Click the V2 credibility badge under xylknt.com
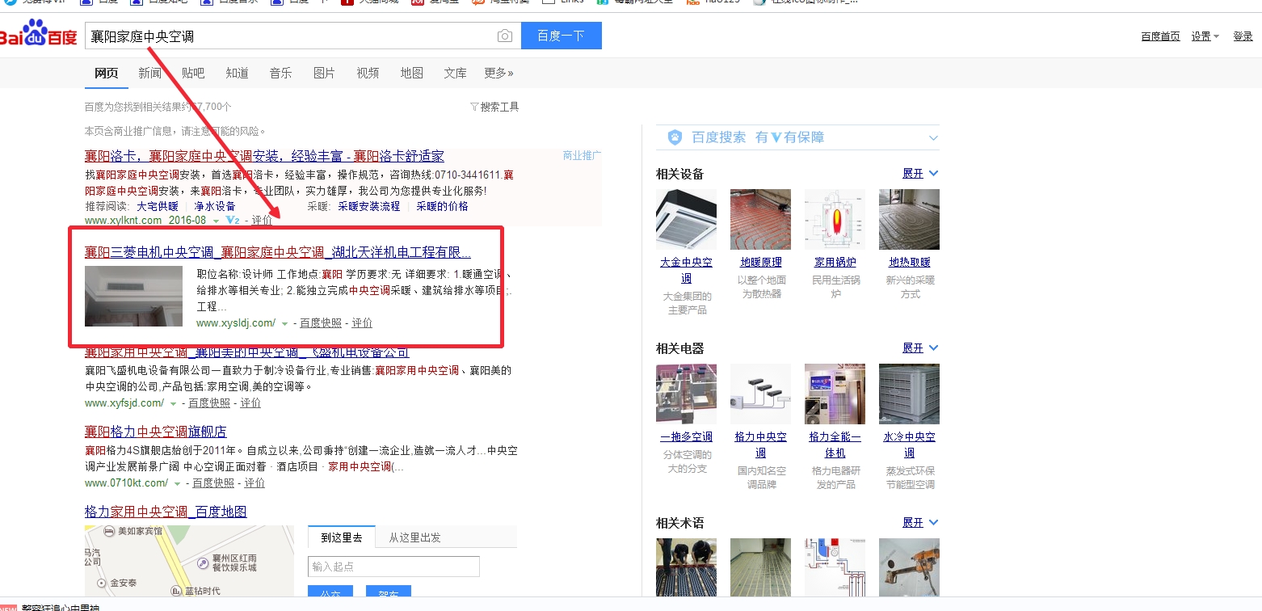This screenshot has height=611, width=1262. tap(233, 220)
